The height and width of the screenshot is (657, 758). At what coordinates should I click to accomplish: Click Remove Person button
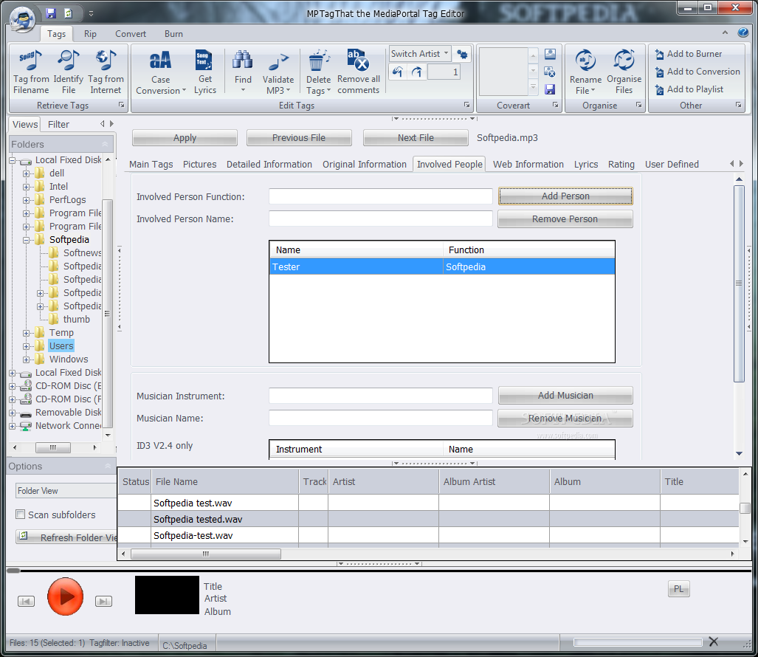click(565, 219)
